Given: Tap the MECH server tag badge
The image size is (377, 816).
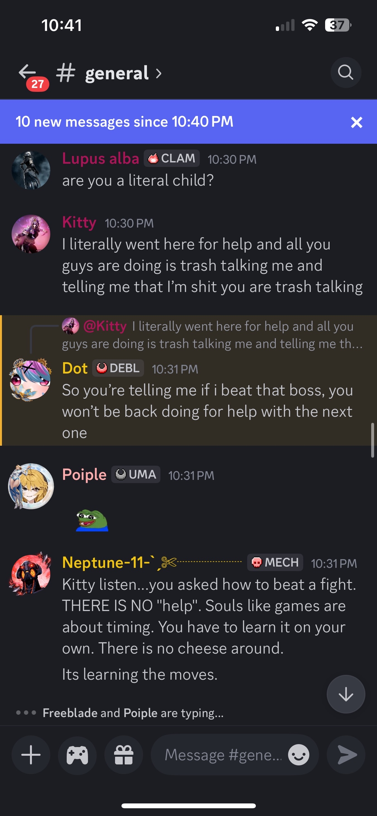Looking at the screenshot, I should point(275,563).
